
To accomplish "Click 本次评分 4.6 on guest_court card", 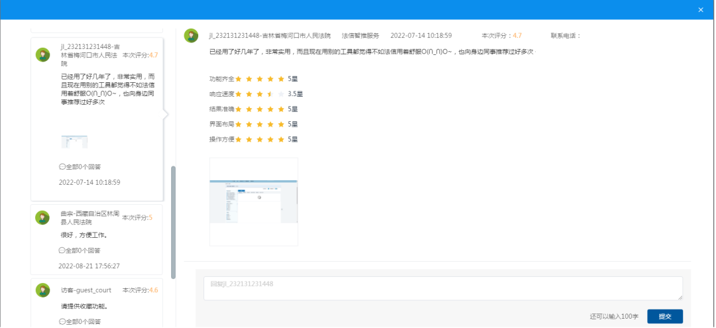I will pos(140,290).
